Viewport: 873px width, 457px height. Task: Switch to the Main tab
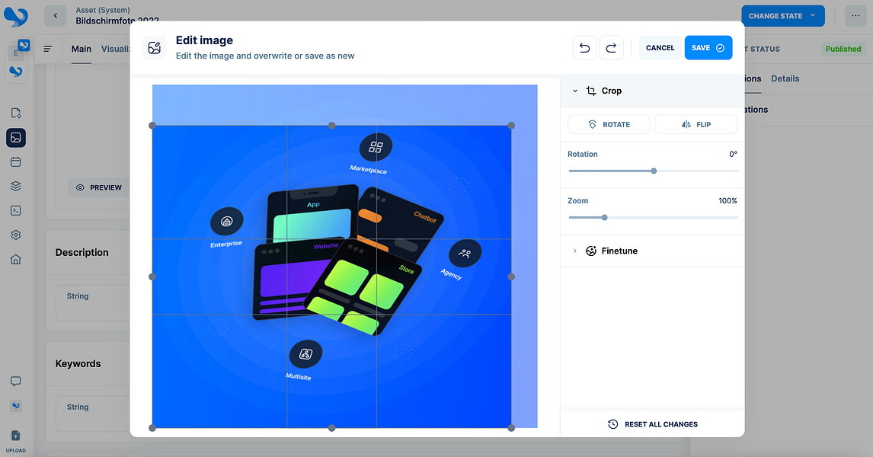tap(82, 49)
